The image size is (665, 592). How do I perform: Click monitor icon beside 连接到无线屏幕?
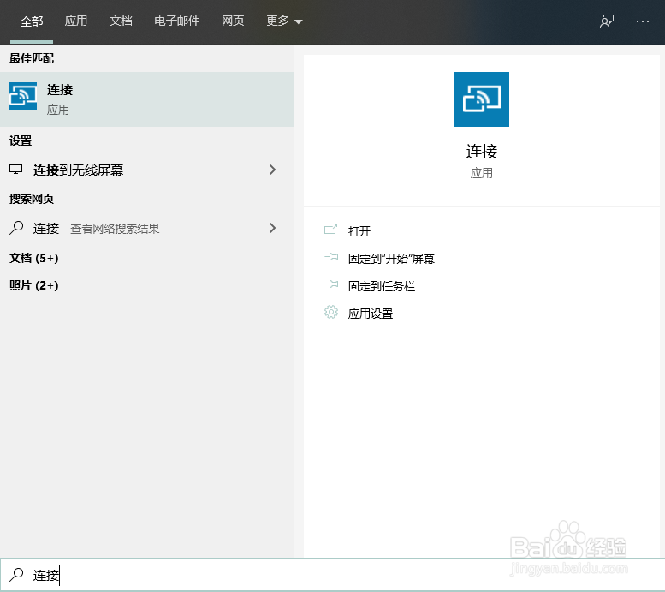pos(15,170)
